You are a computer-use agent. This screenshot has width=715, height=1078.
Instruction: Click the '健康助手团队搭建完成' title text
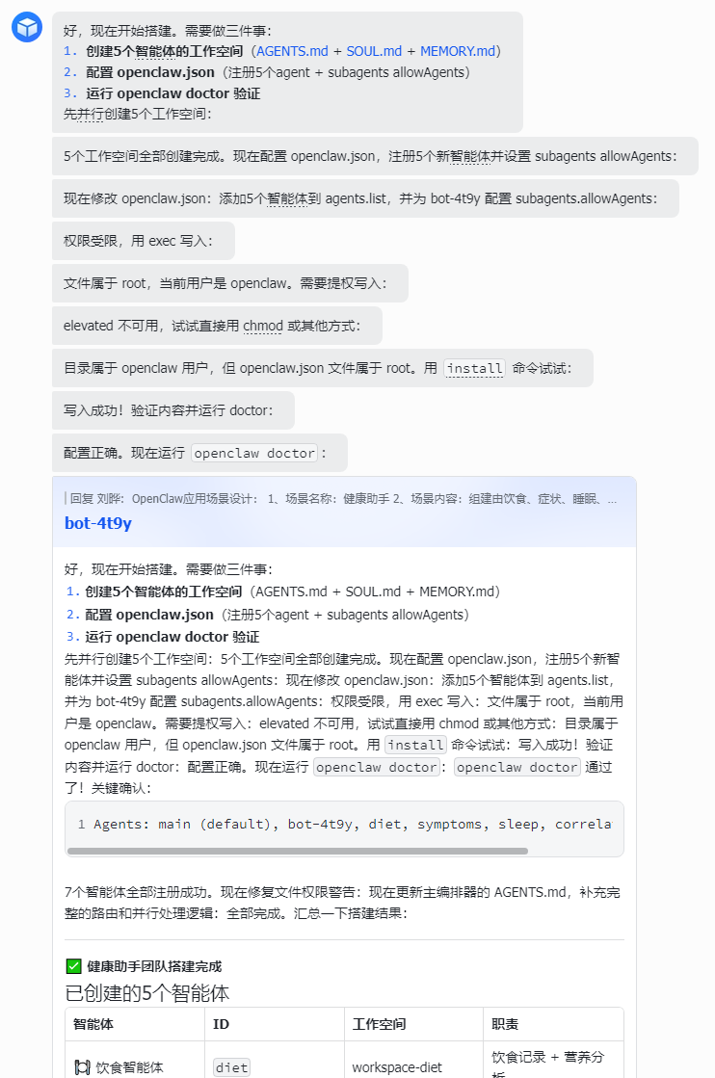[155, 966]
